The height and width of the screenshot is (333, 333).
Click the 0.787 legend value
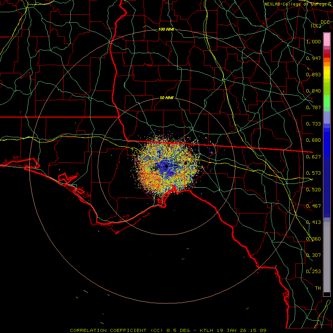(313, 107)
